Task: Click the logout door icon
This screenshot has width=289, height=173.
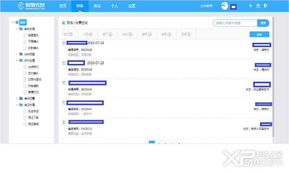Action: (x=265, y=6)
